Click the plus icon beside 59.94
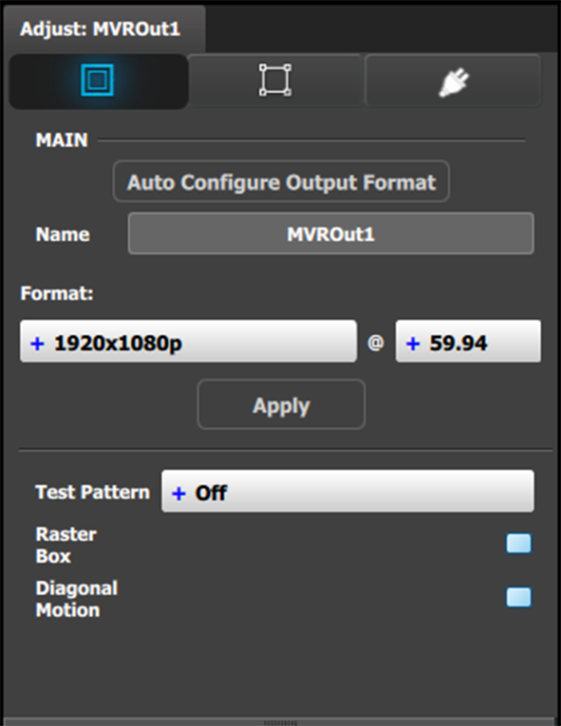The width and height of the screenshot is (561, 726). tap(413, 344)
